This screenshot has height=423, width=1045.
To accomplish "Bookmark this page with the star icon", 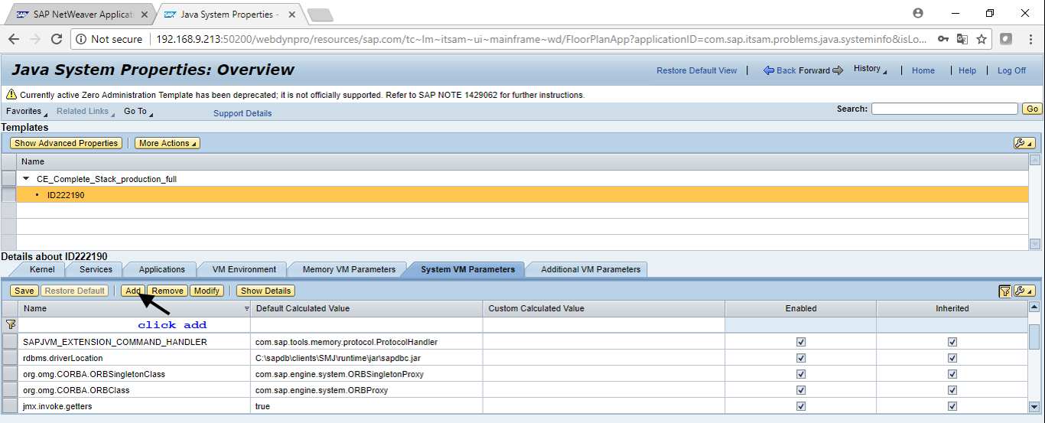I will pyautogui.click(x=982, y=39).
